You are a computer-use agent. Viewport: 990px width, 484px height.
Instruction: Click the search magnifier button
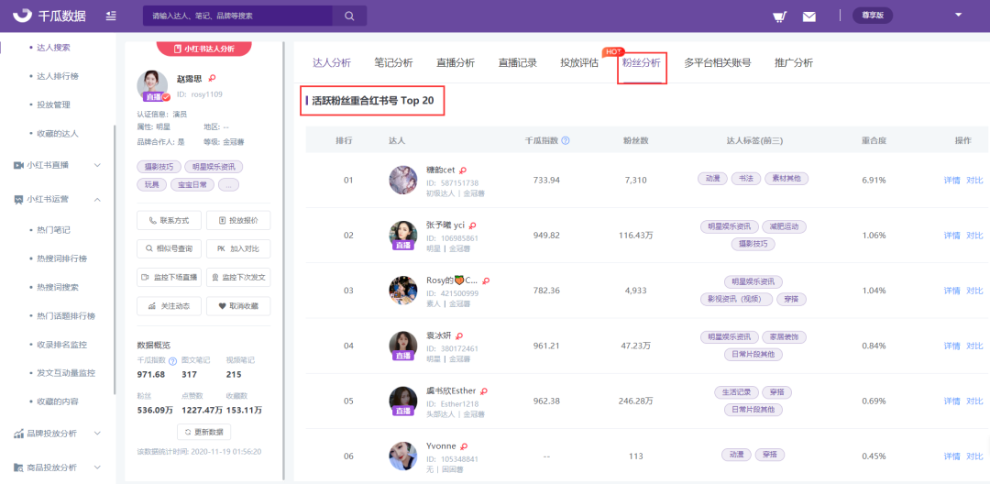pyautogui.click(x=349, y=16)
